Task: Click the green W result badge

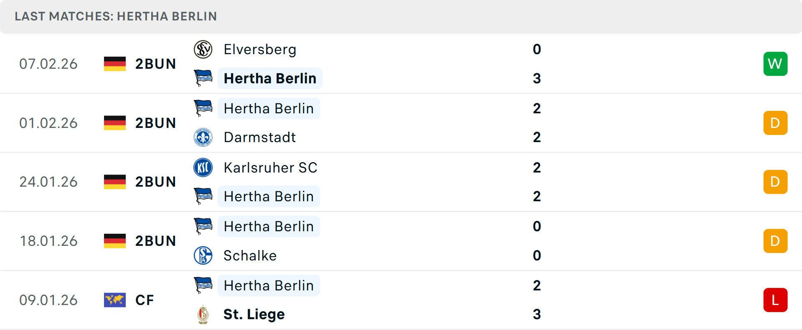Action: [775, 64]
